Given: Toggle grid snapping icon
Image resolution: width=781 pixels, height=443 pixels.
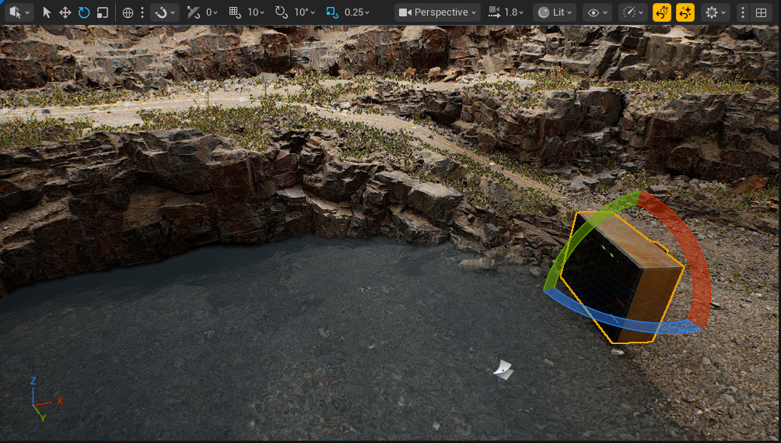Looking at the screenshot, I should pyautogui.click(x=235, y=12).
